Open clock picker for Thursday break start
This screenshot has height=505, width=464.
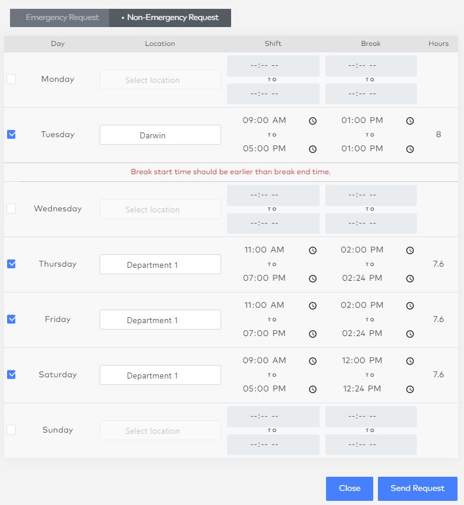pos(410,250)
